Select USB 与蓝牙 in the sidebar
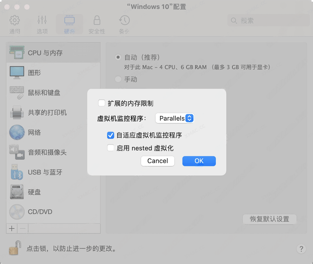 coord(44,172)
